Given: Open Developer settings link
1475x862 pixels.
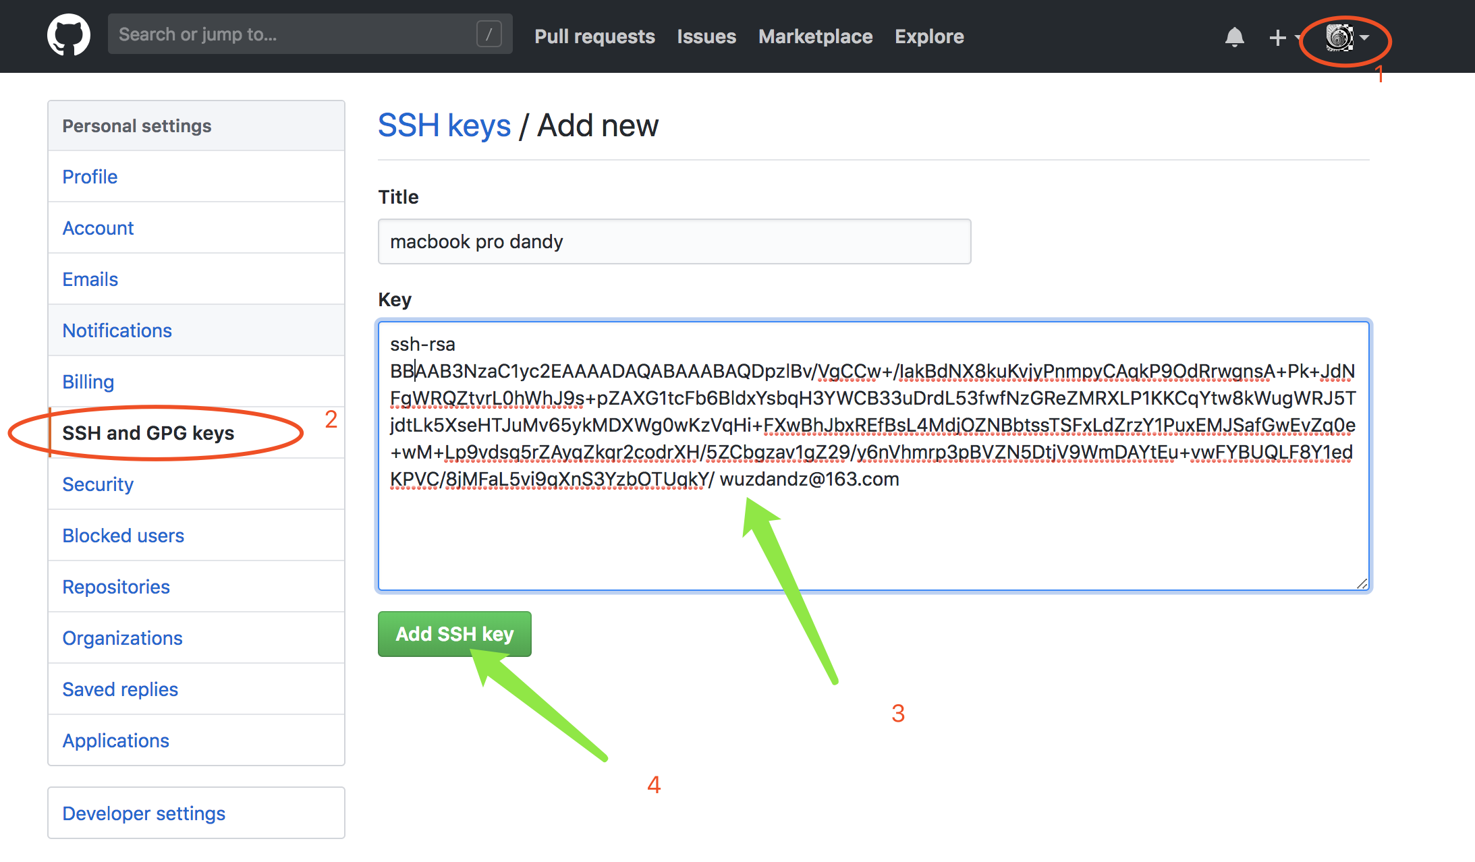Looking at the screenshot, I should pos(144,813).
